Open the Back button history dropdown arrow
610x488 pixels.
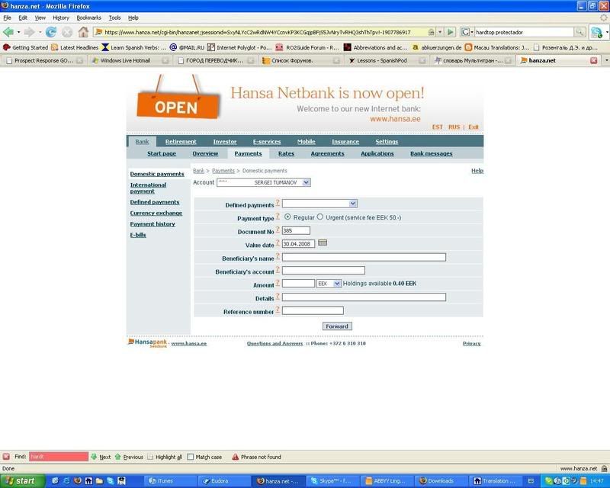click(x=18, y=32)
